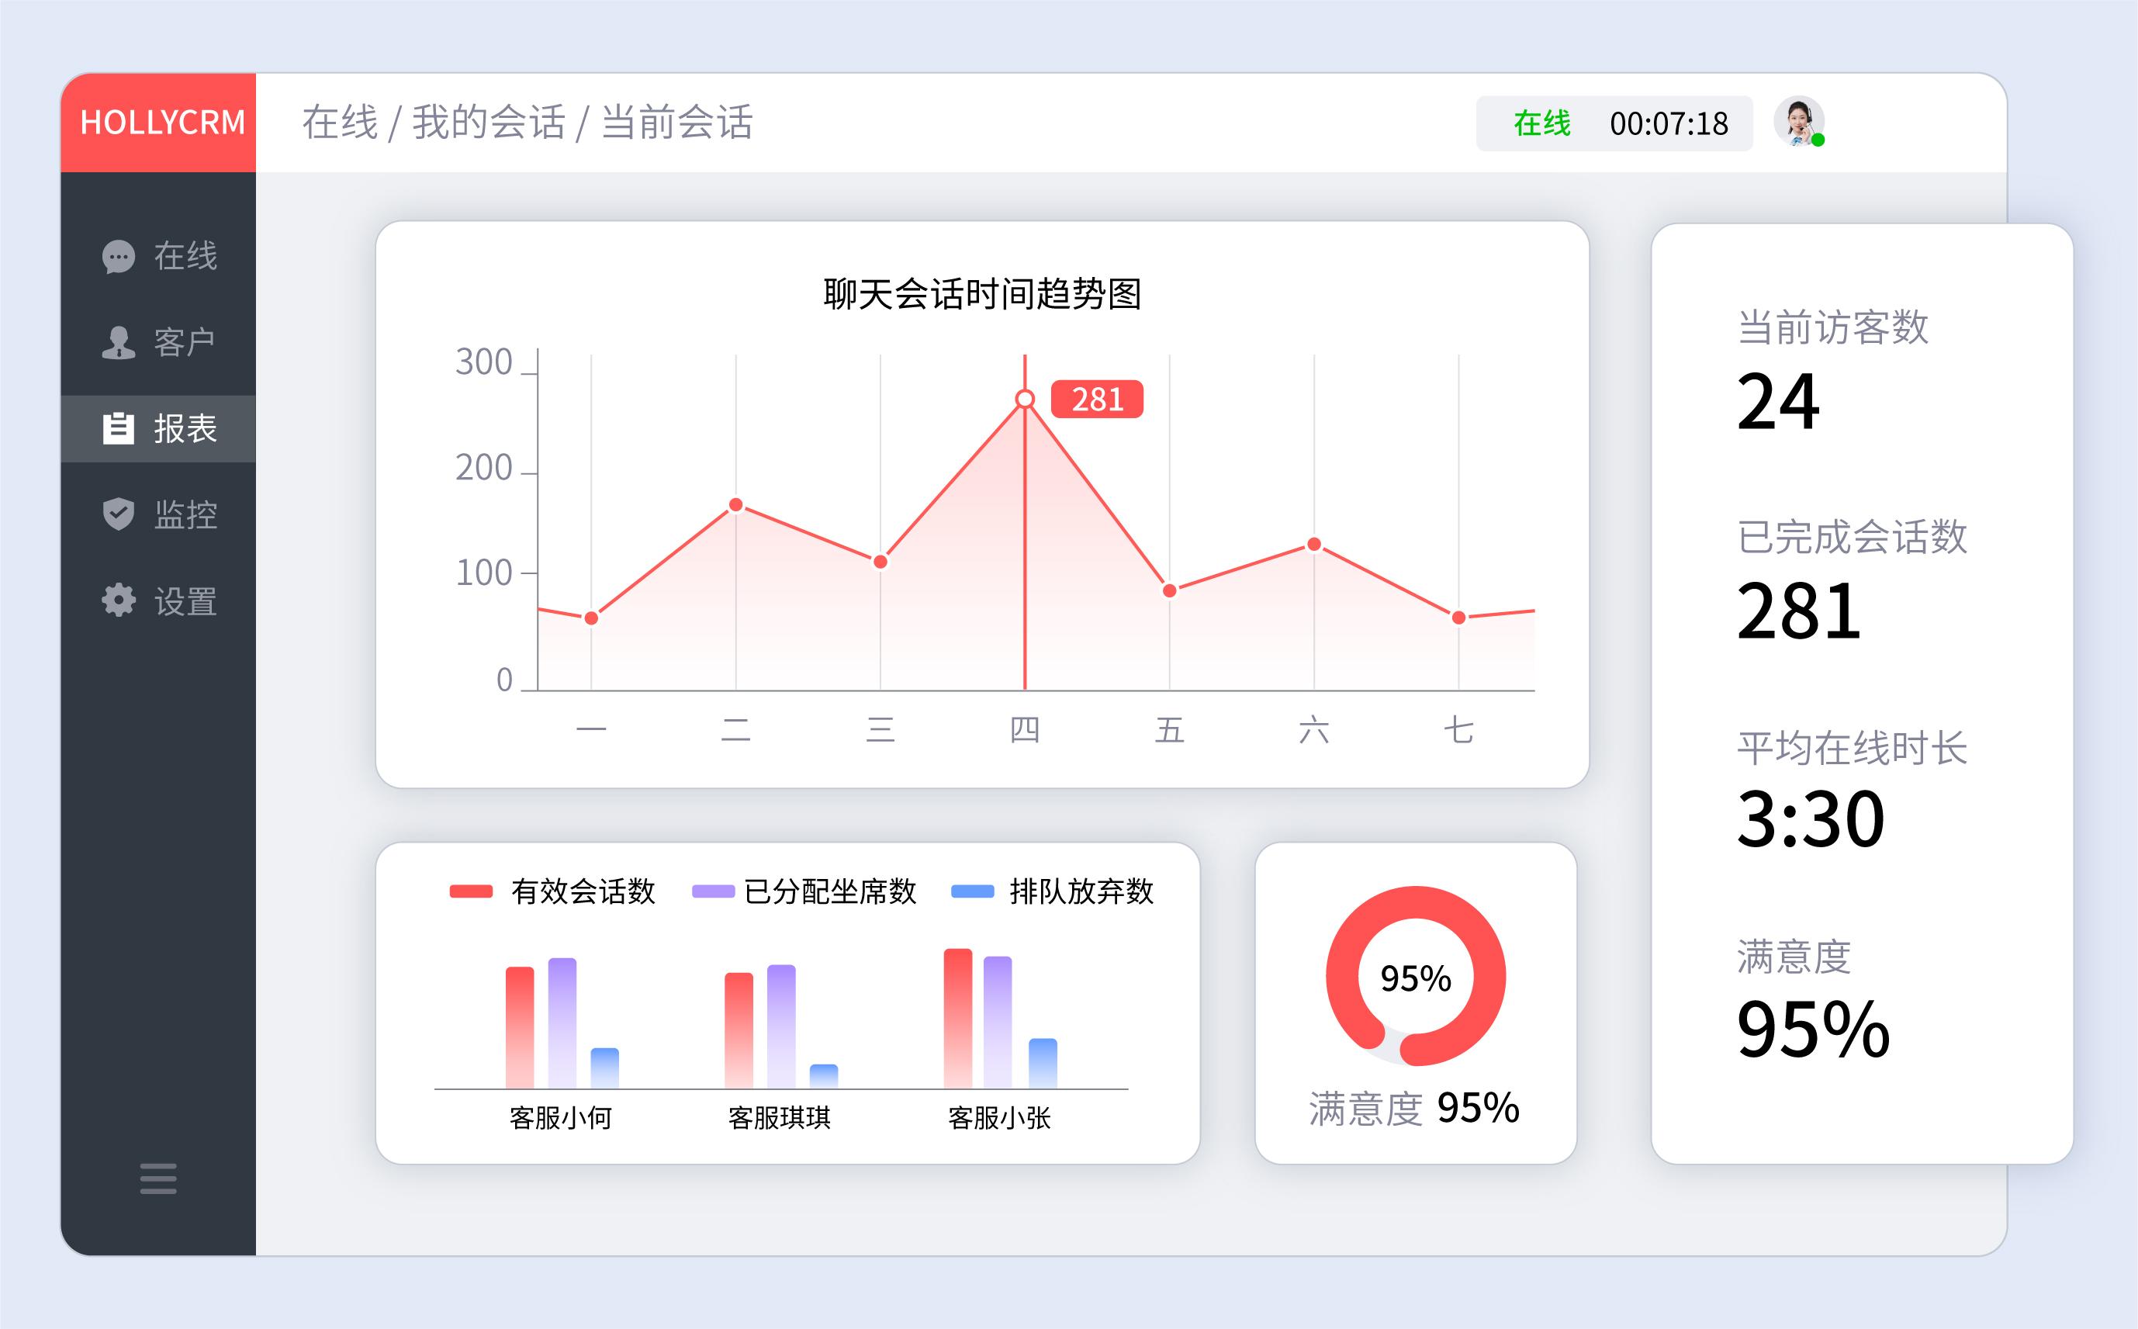Click 当前会话 in the breadcrumb

coord(676,122)
